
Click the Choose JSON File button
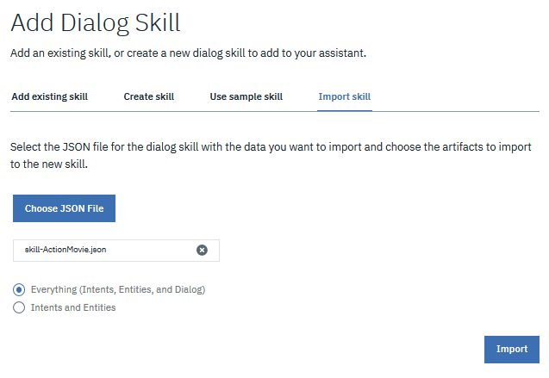click(64, 208)
